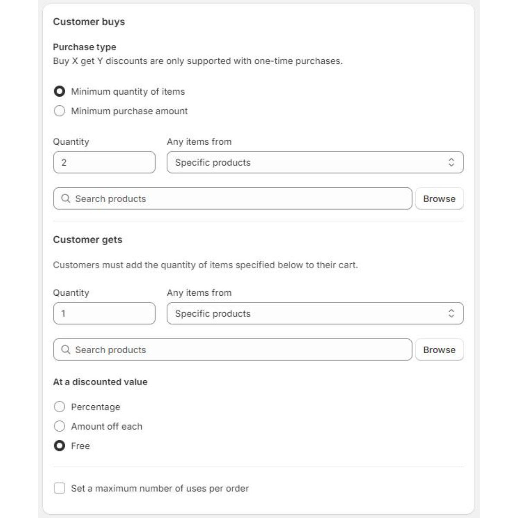Click the chevron arrows on Customer gets dropdown

(451, 313)
